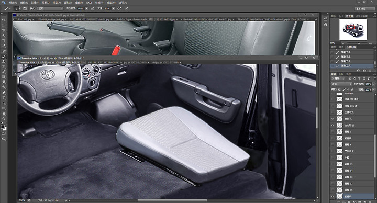Image resolution: width=377 pixels, height=203 pixels.
Task: Click the pressure-for-opacity icon in options bar
Action: [x=93, y=9]
